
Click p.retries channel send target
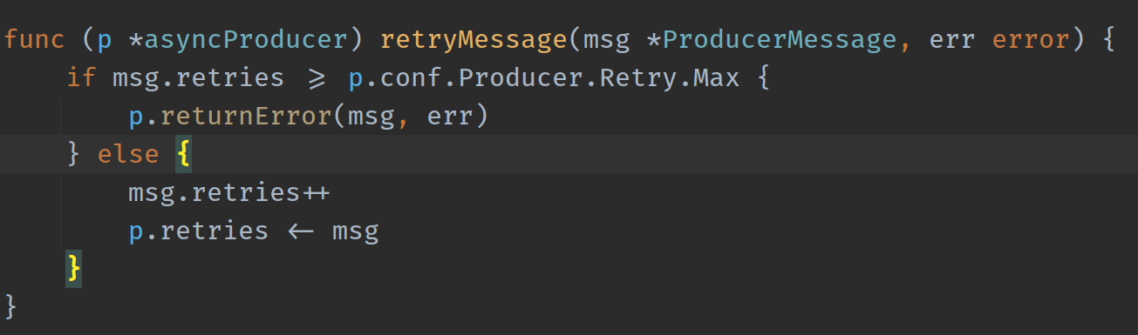pos(199,231)
